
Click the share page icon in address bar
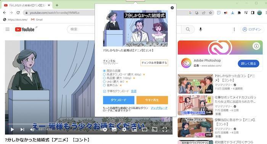204,13
